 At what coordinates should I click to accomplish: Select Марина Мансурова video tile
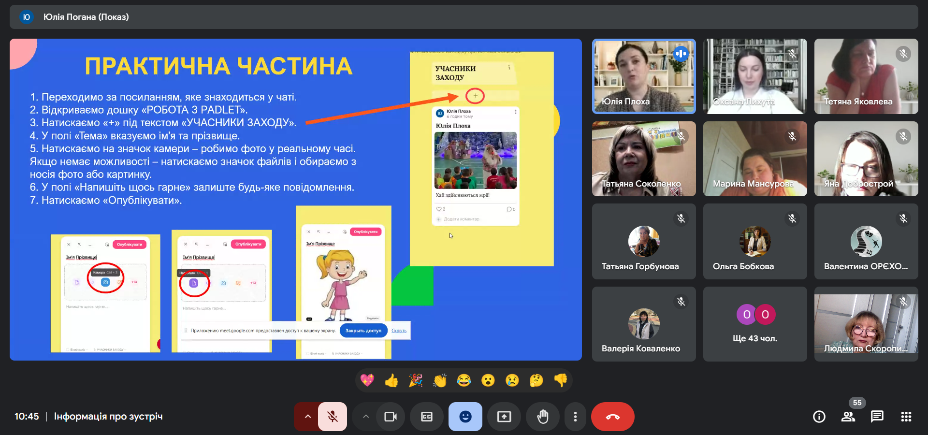tap(755, 159)
